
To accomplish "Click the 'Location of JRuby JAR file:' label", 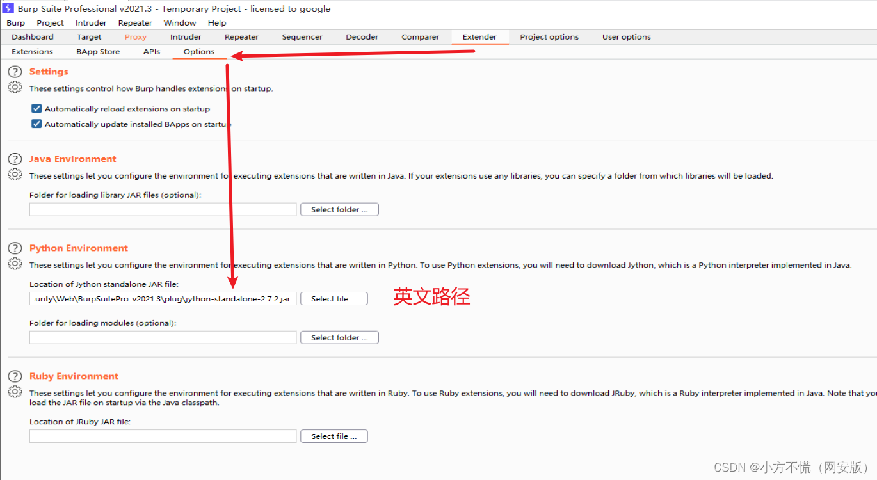I will [80, 422].
